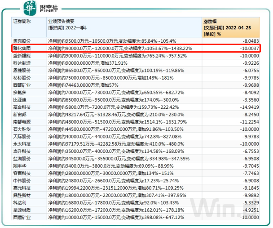The image size is (273, 228).
Task: Select the 天际股份 stock name
Action: tap(22, 137)
